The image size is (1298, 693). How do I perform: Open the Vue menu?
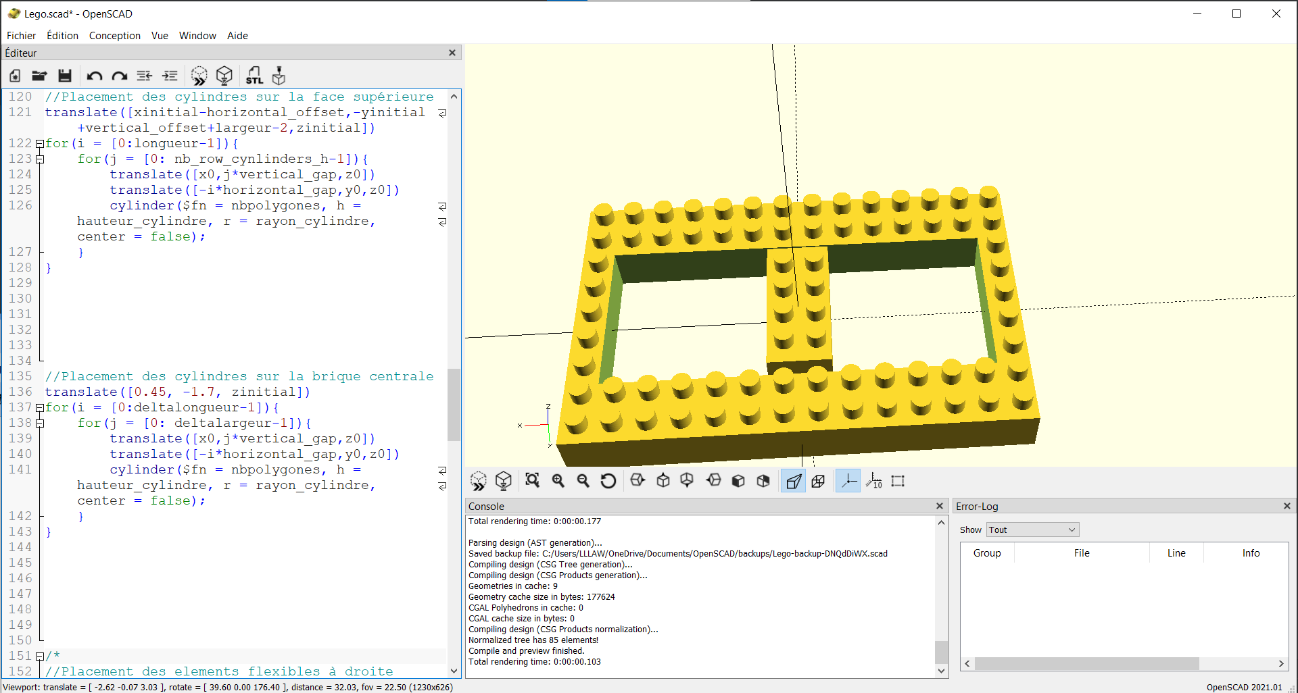pyautogui.click(x=160, y=36)
